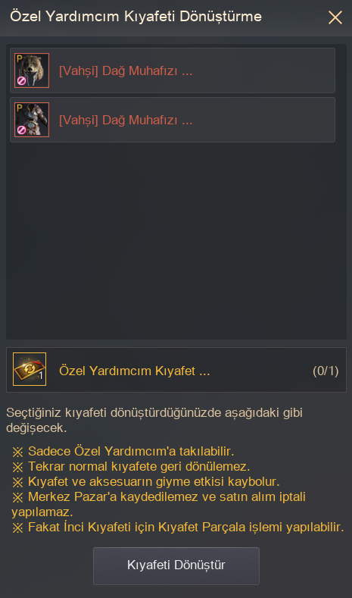Select the armor outfit icon in second row
The height and width of the screenshot is (598, 352).
pos(32,120)
